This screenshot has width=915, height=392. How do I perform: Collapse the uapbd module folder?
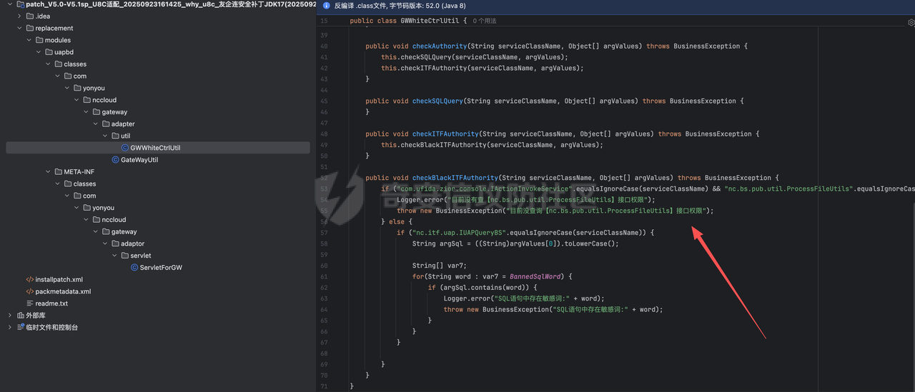pyautogui.click(x=39, y=52)
